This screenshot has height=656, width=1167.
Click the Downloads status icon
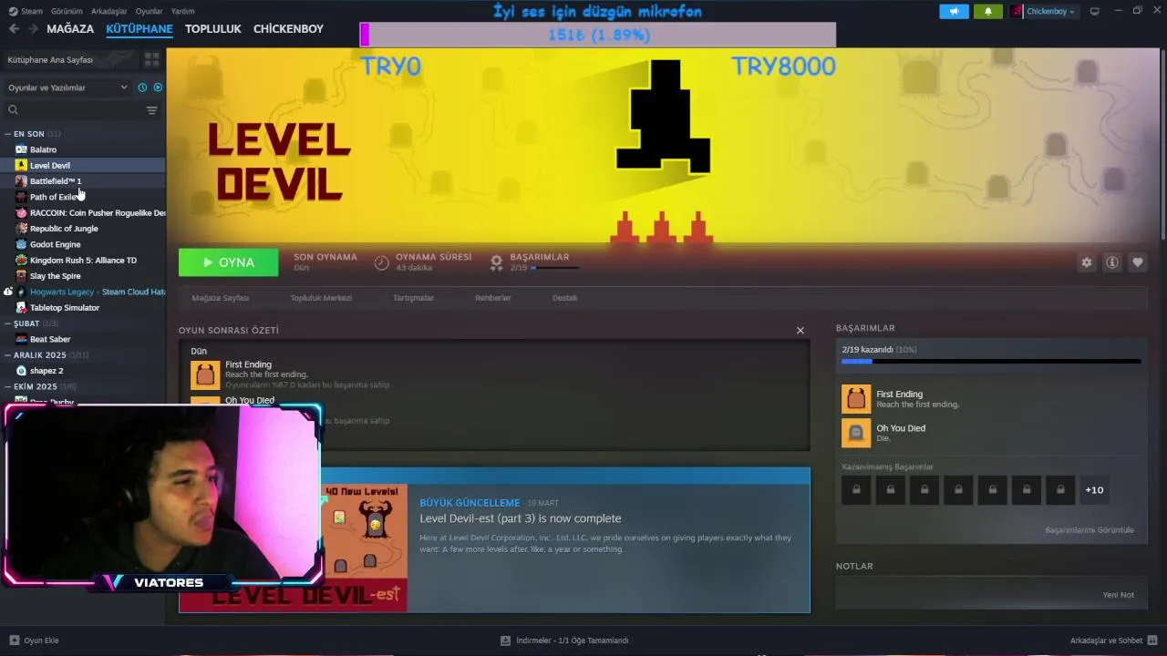(505, 641)
